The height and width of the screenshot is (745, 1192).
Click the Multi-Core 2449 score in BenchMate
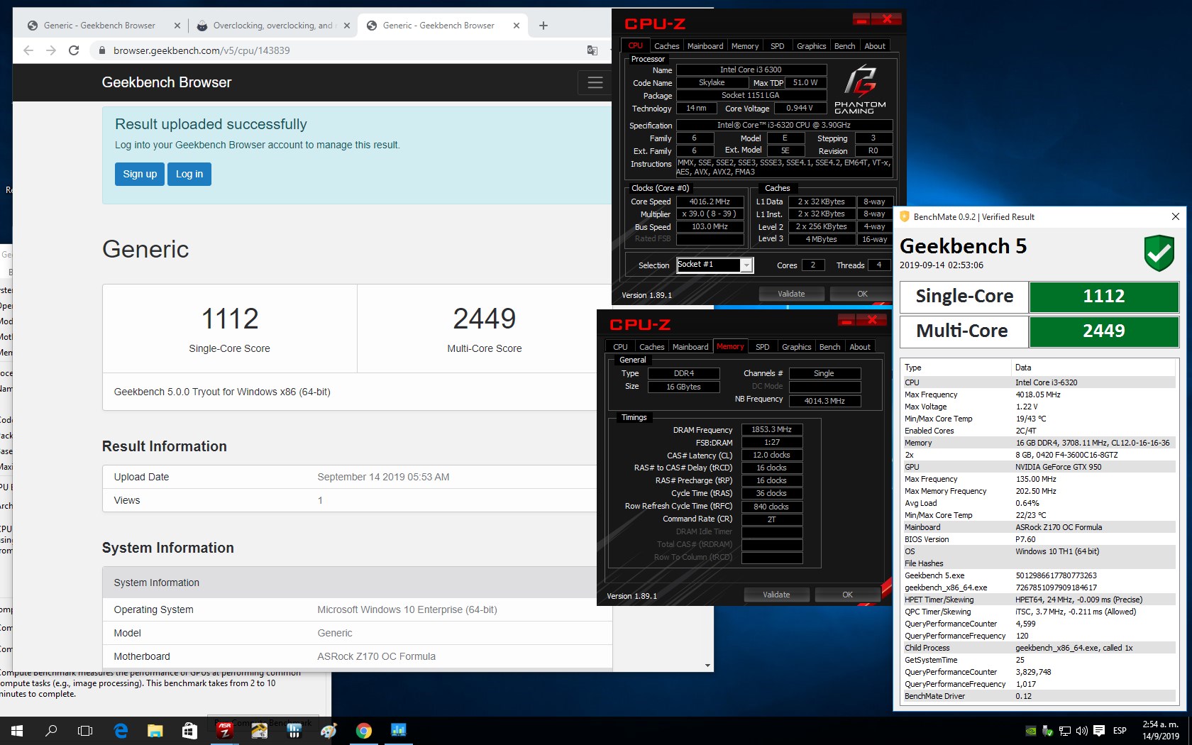[x=1103, y=331]
